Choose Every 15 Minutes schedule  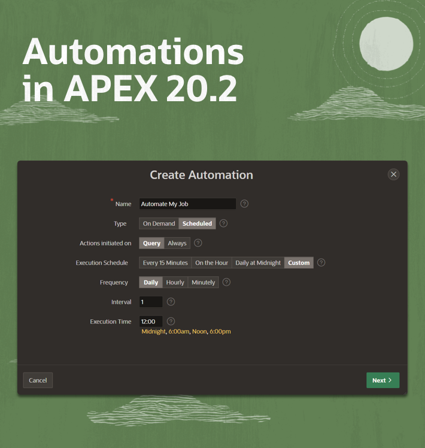(165, 263)
